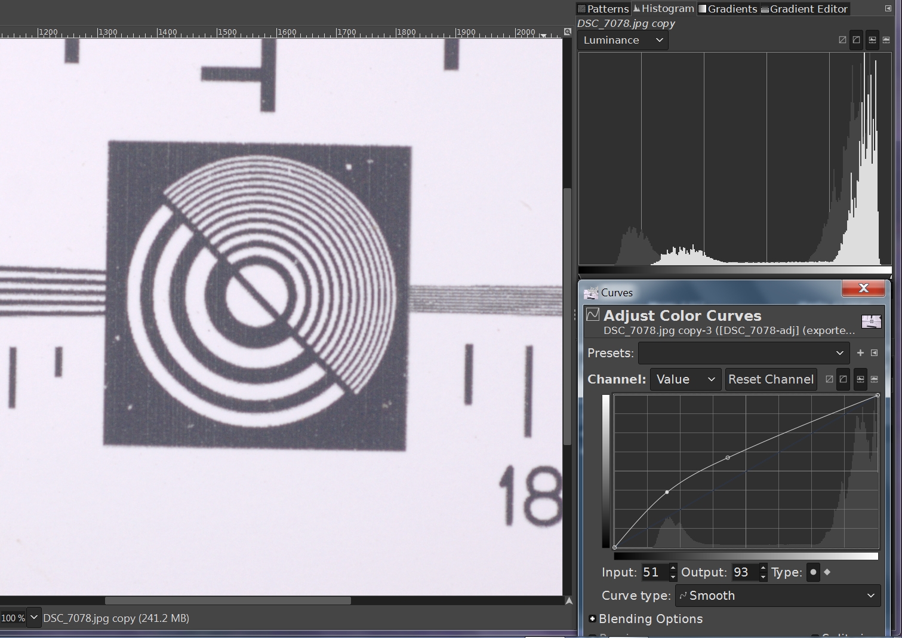Select smooth curve point type

[813, 572]
